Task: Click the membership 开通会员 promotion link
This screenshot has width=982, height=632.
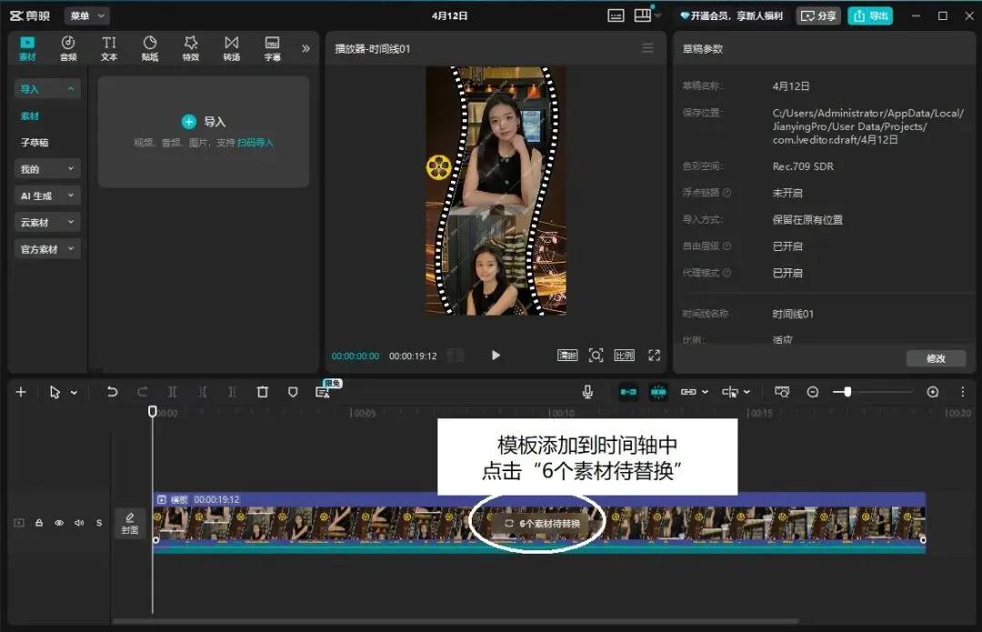Action: pyautogui.click(x=731, y=15)
